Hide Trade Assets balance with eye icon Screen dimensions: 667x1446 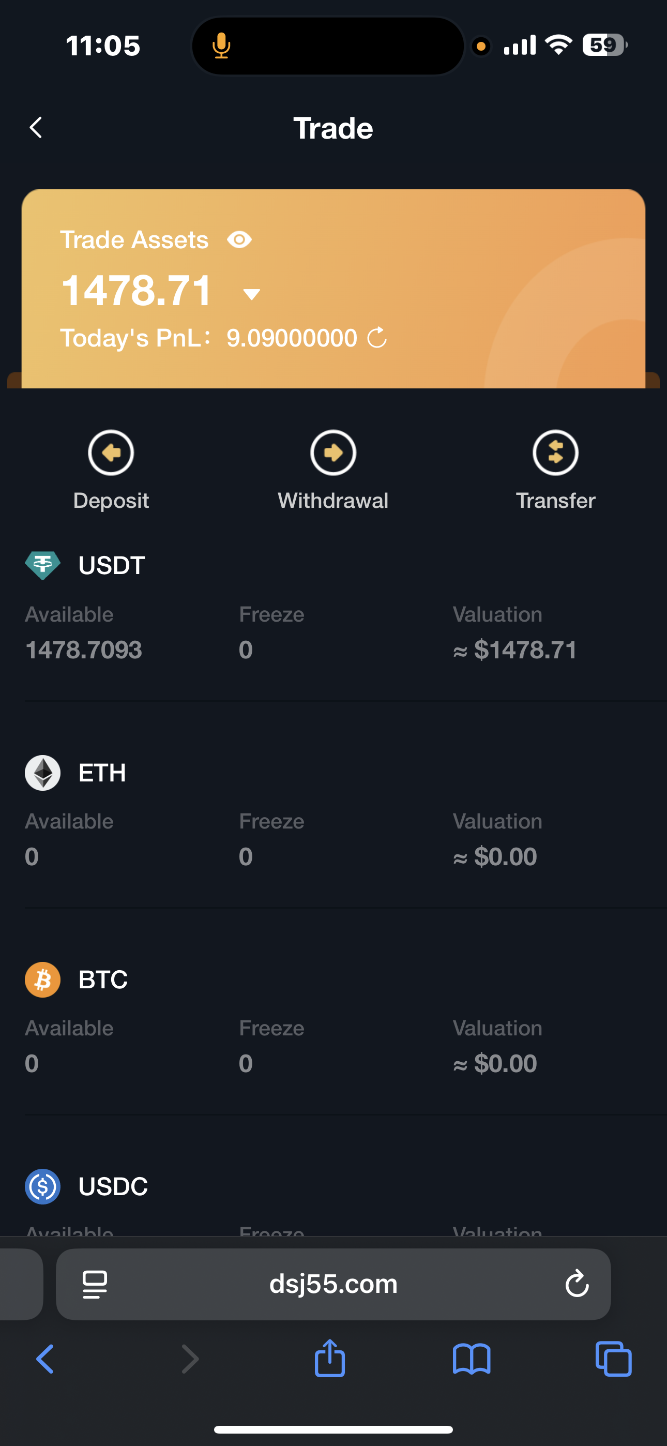tap(239, 240)
